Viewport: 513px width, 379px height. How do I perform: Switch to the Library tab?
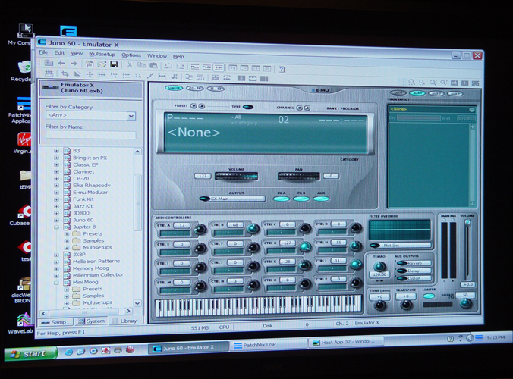point(126,321)
